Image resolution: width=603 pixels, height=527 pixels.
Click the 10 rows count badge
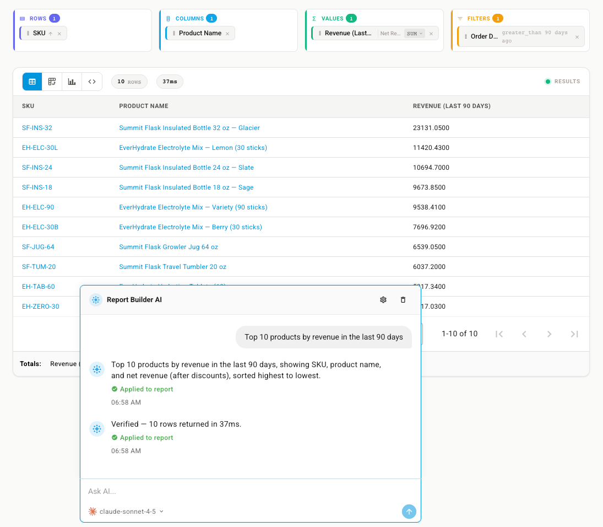coord(129,82)
